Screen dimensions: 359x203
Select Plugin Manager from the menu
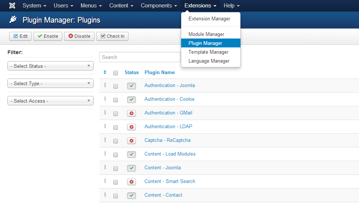[211, 43]
